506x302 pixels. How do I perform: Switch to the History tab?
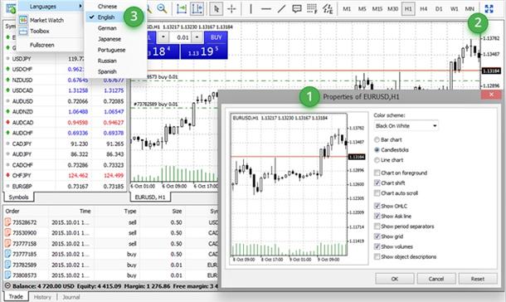click(x=42, y=297)
